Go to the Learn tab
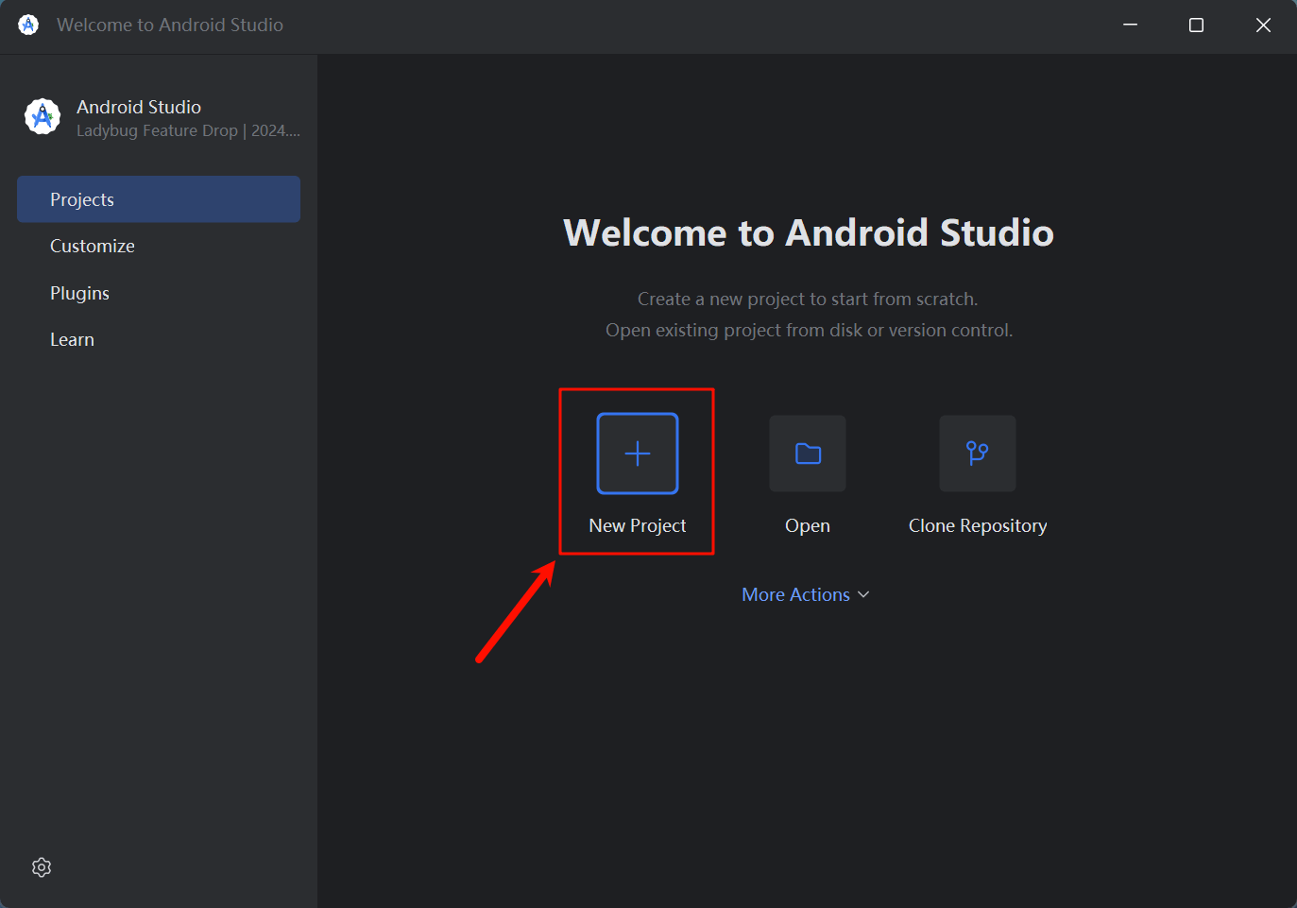 point(159,339)
